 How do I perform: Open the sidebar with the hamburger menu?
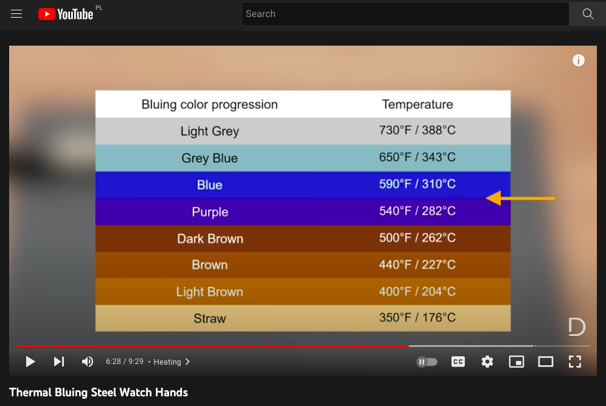(x=16, y=13)
